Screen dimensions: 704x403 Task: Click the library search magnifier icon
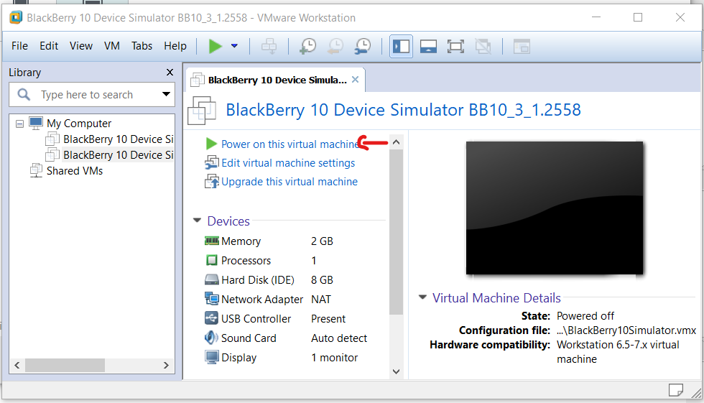point(23,95)
